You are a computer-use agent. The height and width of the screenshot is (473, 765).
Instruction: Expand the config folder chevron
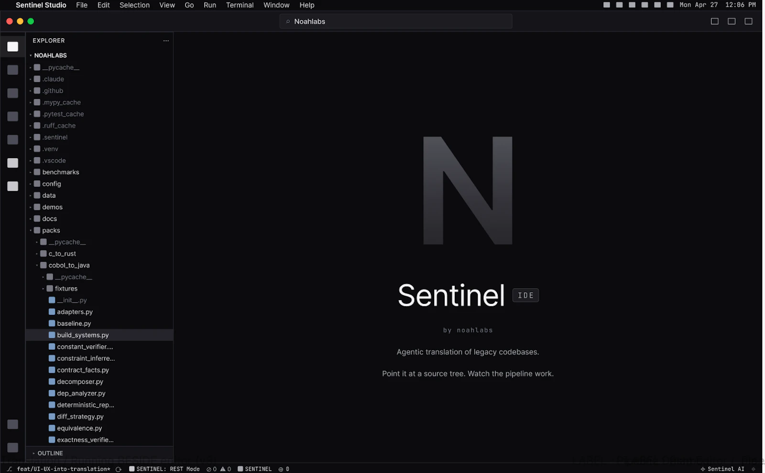coord(31,184)
